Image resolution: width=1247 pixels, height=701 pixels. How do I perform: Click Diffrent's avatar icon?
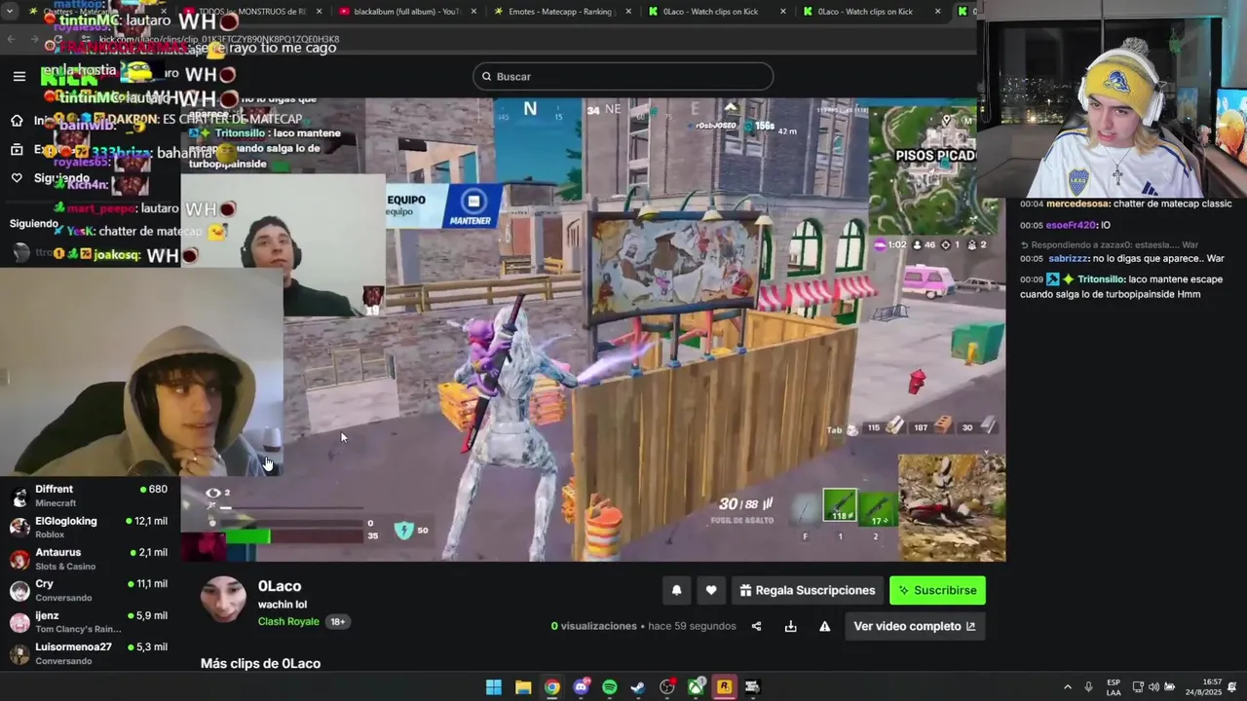click(19, 497)
